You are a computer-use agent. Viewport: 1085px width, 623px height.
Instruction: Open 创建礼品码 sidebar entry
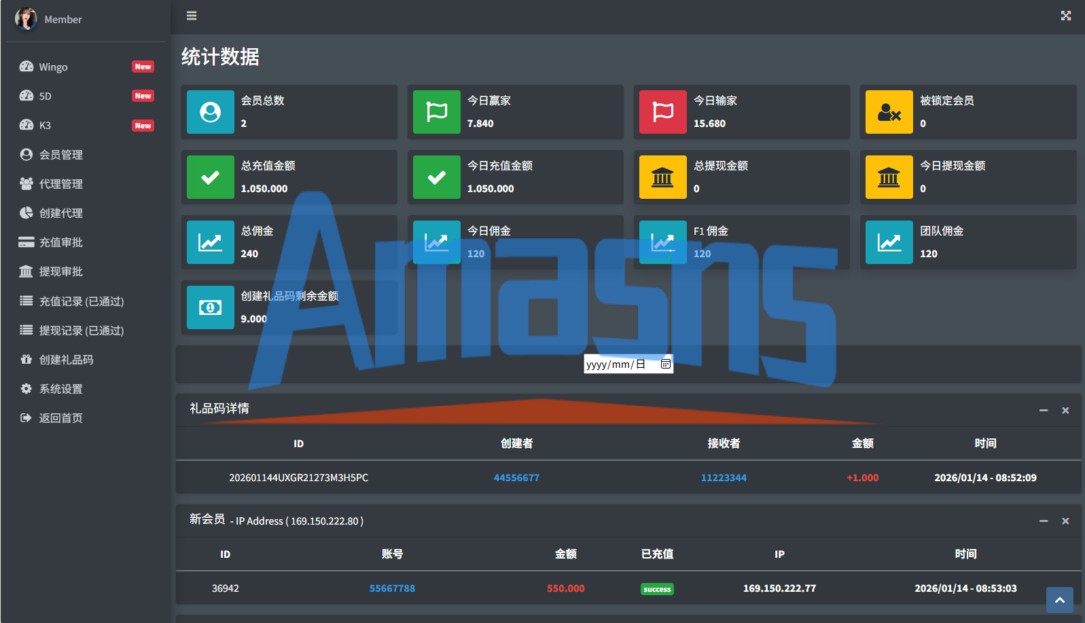[86, 360]
